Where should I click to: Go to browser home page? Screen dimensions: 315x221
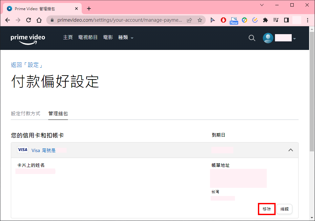[x=39, y=20]
